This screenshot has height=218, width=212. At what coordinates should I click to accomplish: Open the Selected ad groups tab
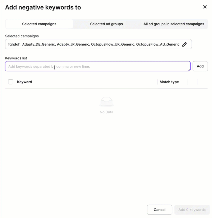pos(107,24)
